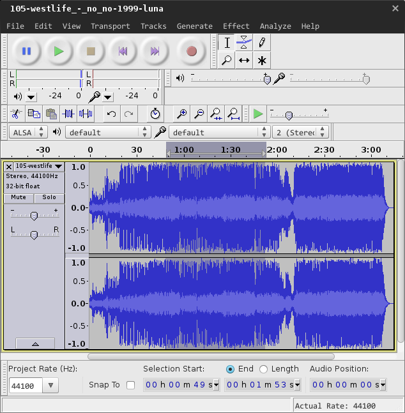The width and height of the screenshot is (405, 413).
Task: Mute the 105-westlife track
Action: click(19, 197)
